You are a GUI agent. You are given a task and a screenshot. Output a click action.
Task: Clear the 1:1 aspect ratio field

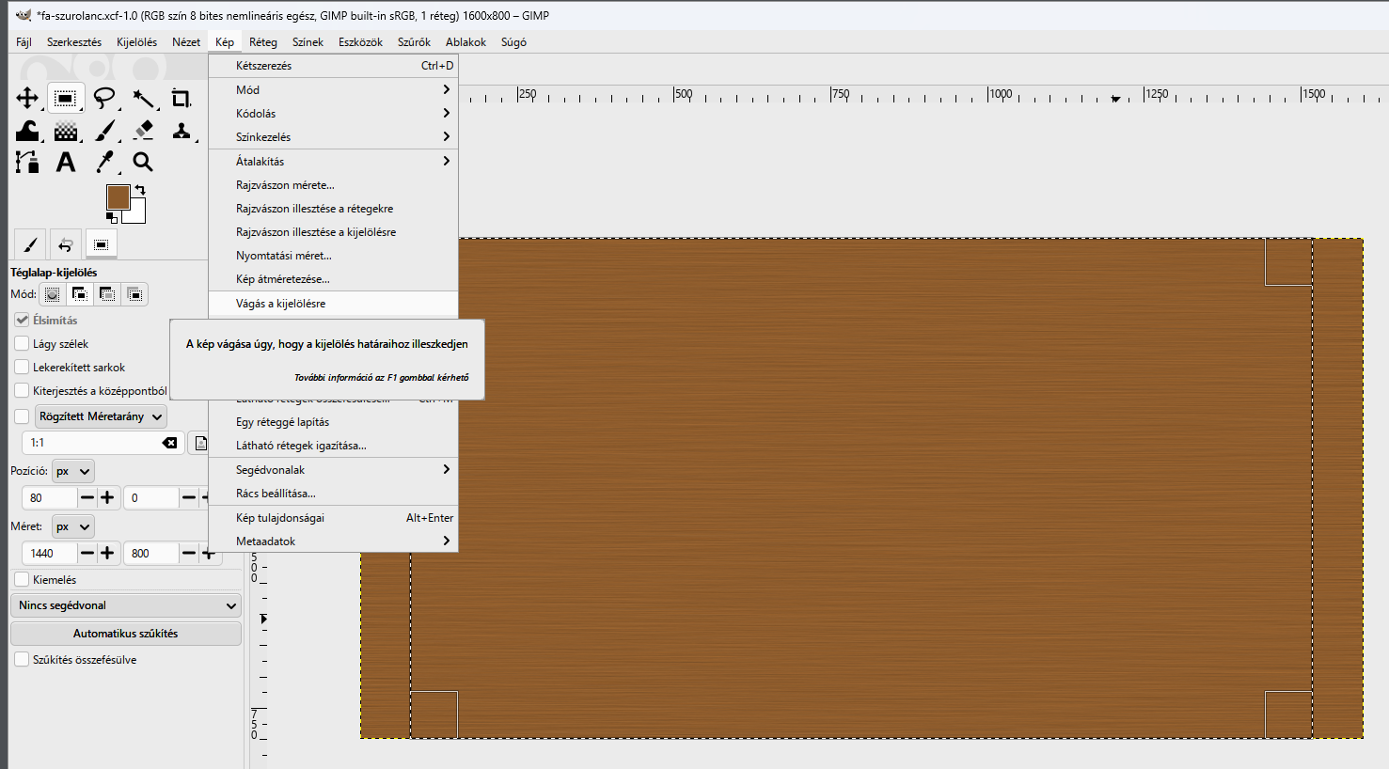pos(169,443)
